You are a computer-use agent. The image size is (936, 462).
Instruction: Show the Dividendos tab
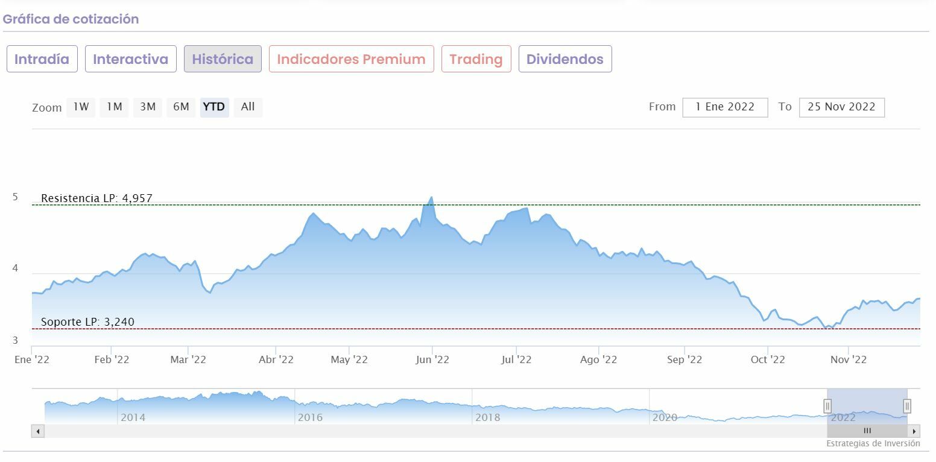(x=564, y=59)
